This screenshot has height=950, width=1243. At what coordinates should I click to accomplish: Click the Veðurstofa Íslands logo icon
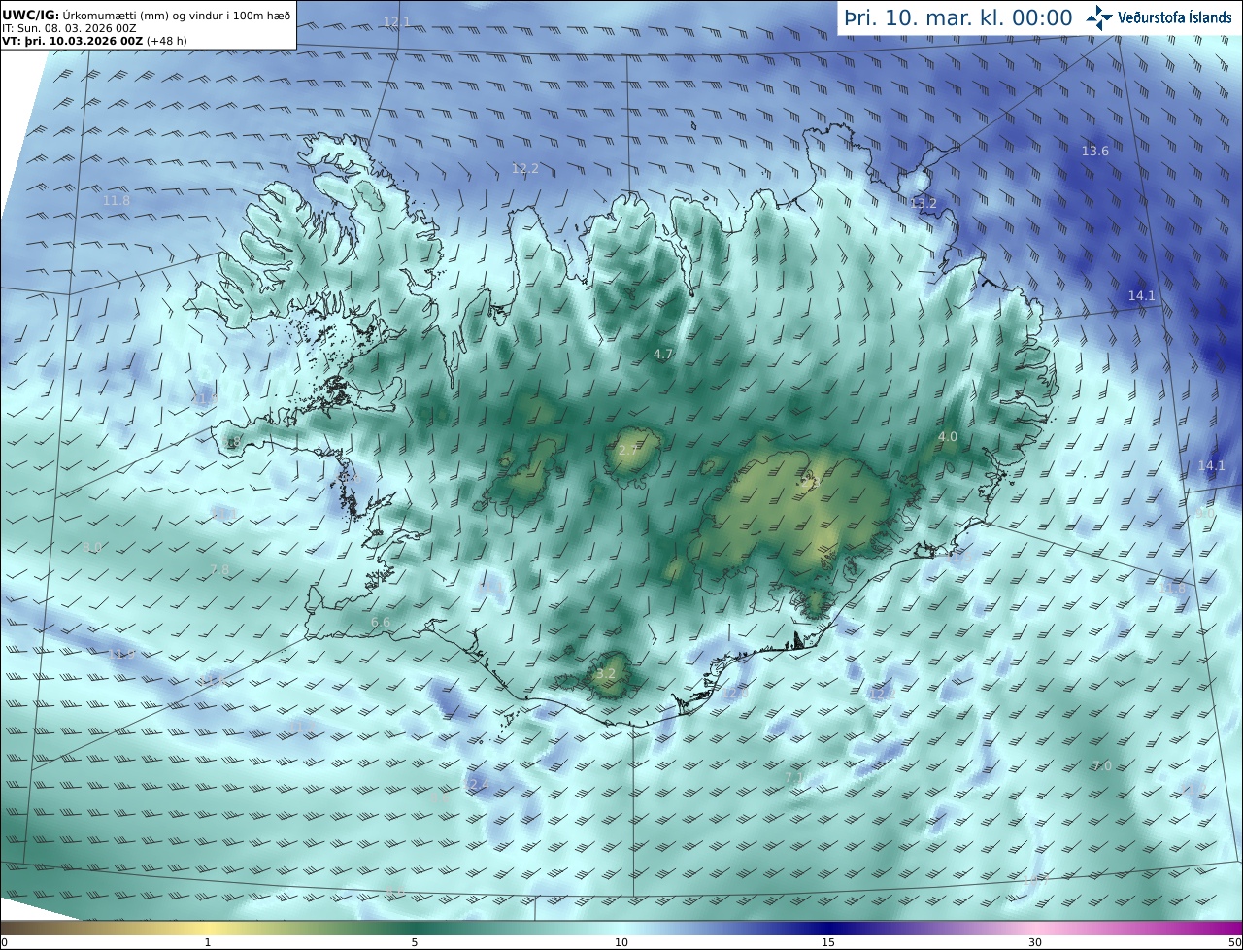click(1099, 17)
